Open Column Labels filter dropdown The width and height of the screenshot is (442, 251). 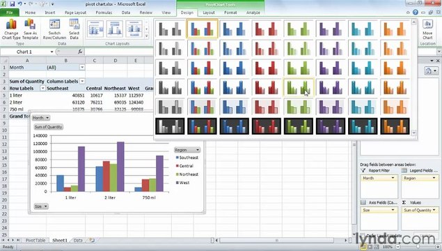point(82,82)
